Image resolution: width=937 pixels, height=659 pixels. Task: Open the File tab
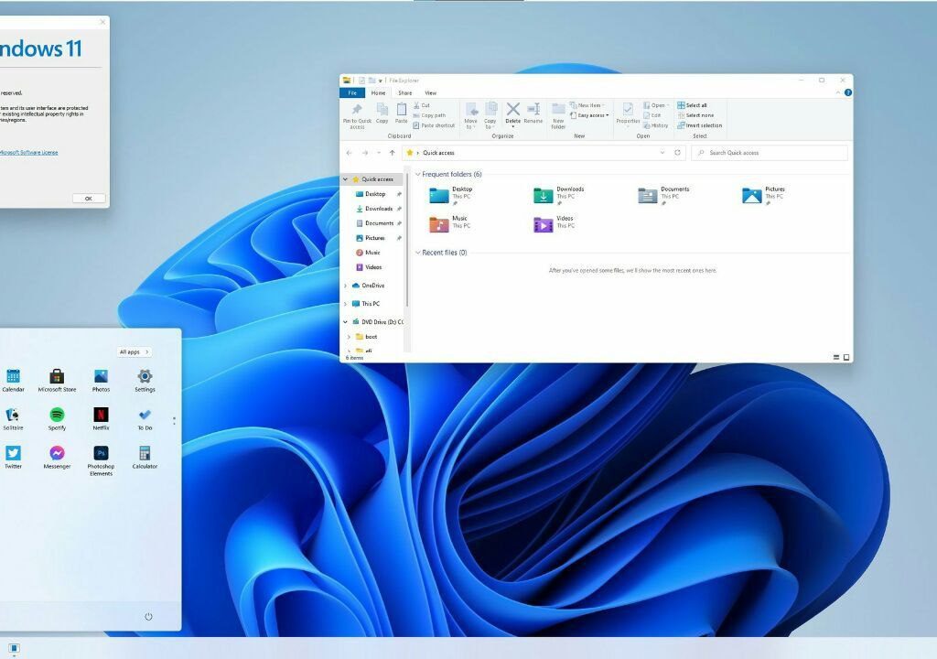[x=352, y=92]
